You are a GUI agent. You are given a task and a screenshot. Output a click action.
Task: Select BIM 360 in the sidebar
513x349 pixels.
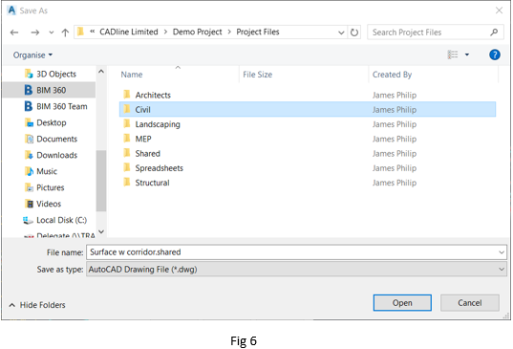49,90
